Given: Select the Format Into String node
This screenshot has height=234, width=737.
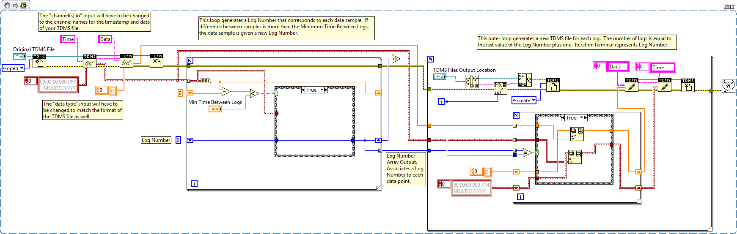Looking at the screenshot, I should [x=500, y=88].
